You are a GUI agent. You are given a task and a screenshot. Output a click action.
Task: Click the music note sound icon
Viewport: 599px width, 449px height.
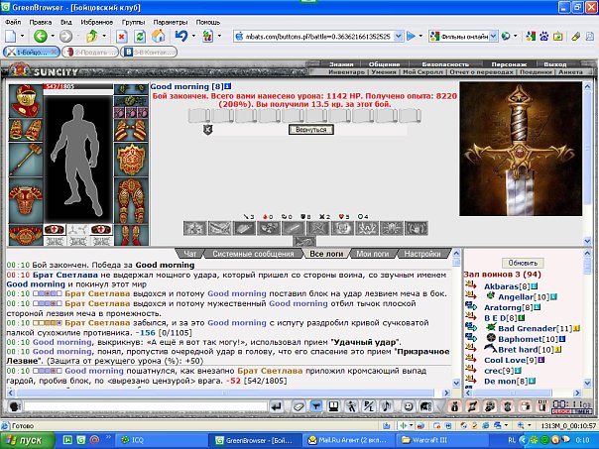pyautogui.click(x=387, y=406)
